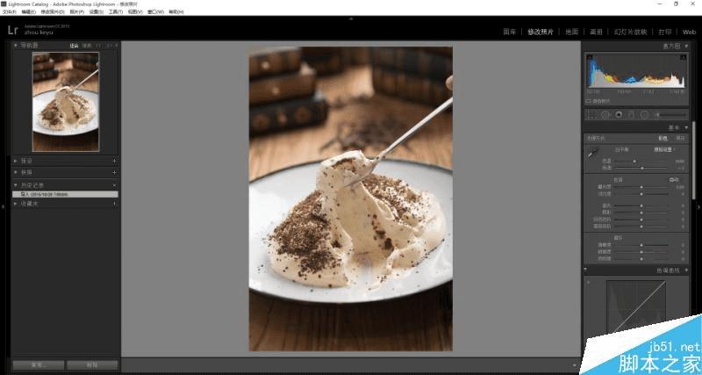
Task: Set navigator zoom to 填满
Action: tap(87, 46)
